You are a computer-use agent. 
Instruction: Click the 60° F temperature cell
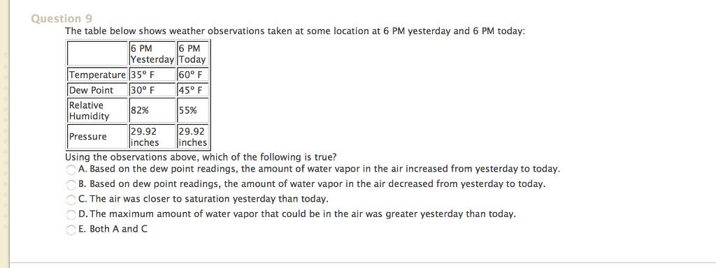[x=193, y=74]
